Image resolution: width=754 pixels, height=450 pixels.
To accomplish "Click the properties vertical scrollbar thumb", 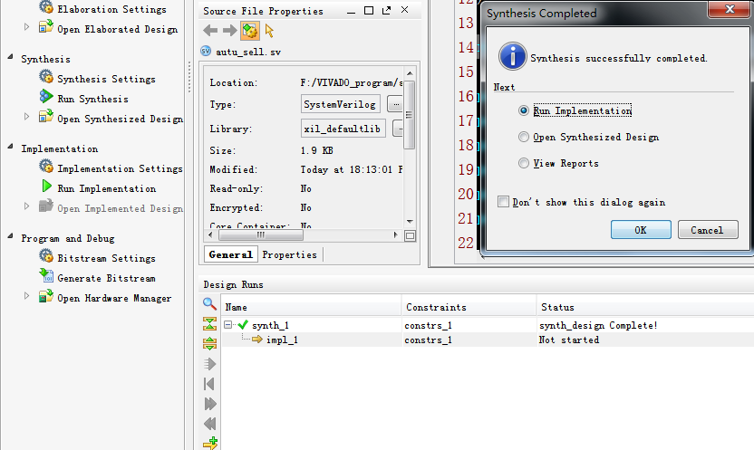I will pyautogui.click(x=410, y=115).
